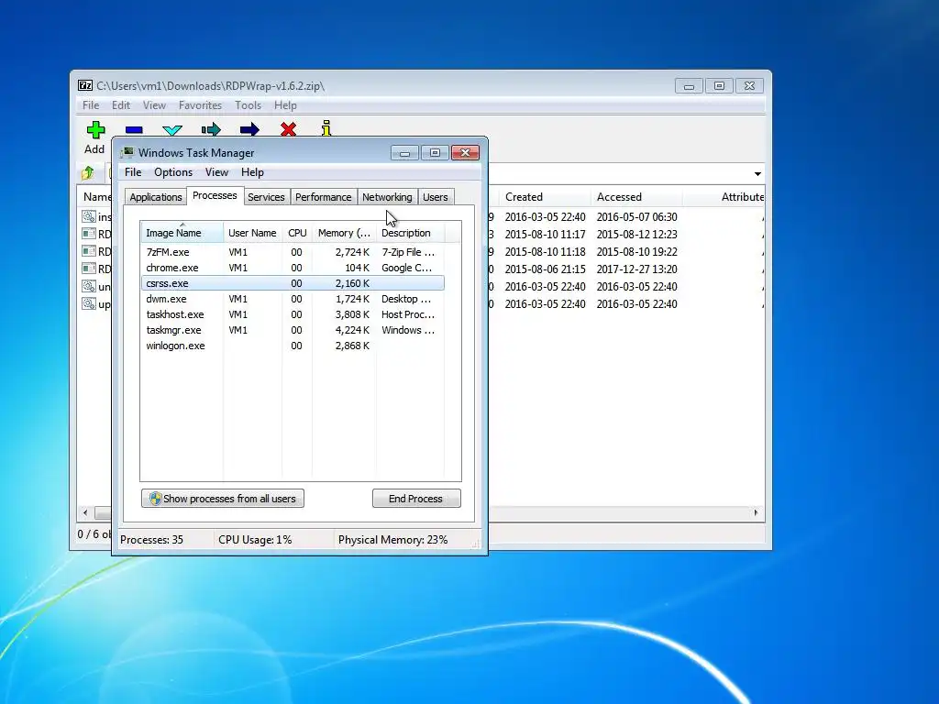Open the Favorites menu in 7-Zip
Screen dimensions: 939x704
[x=200, y=105]
